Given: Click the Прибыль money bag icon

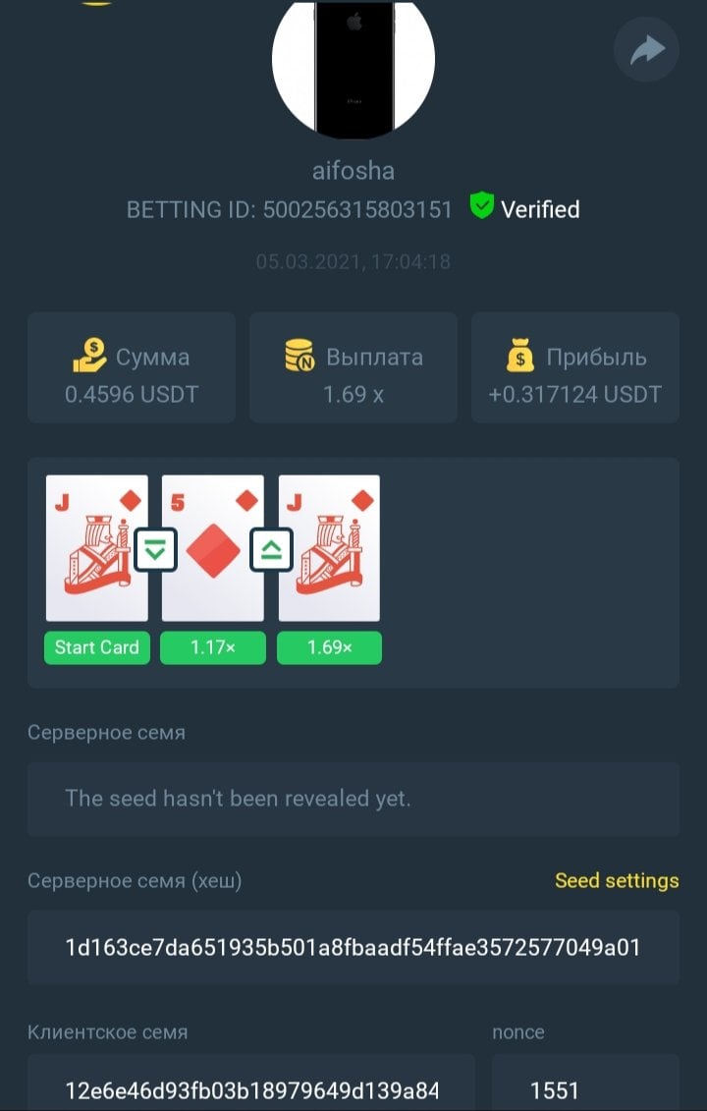Looking at the screenshot, I should pyautogui.click(x=520, y=357).
